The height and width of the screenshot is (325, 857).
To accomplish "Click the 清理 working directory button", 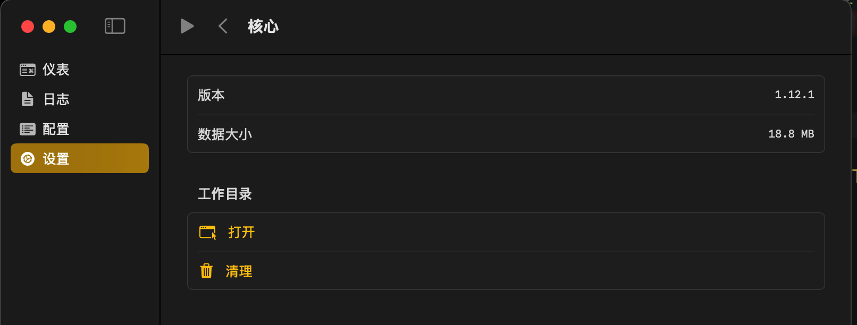I will click(x=239, y=271).
